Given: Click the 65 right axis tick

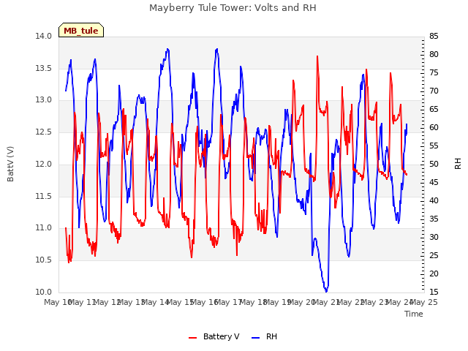Looking at the screenshot, I should point(434,109).
